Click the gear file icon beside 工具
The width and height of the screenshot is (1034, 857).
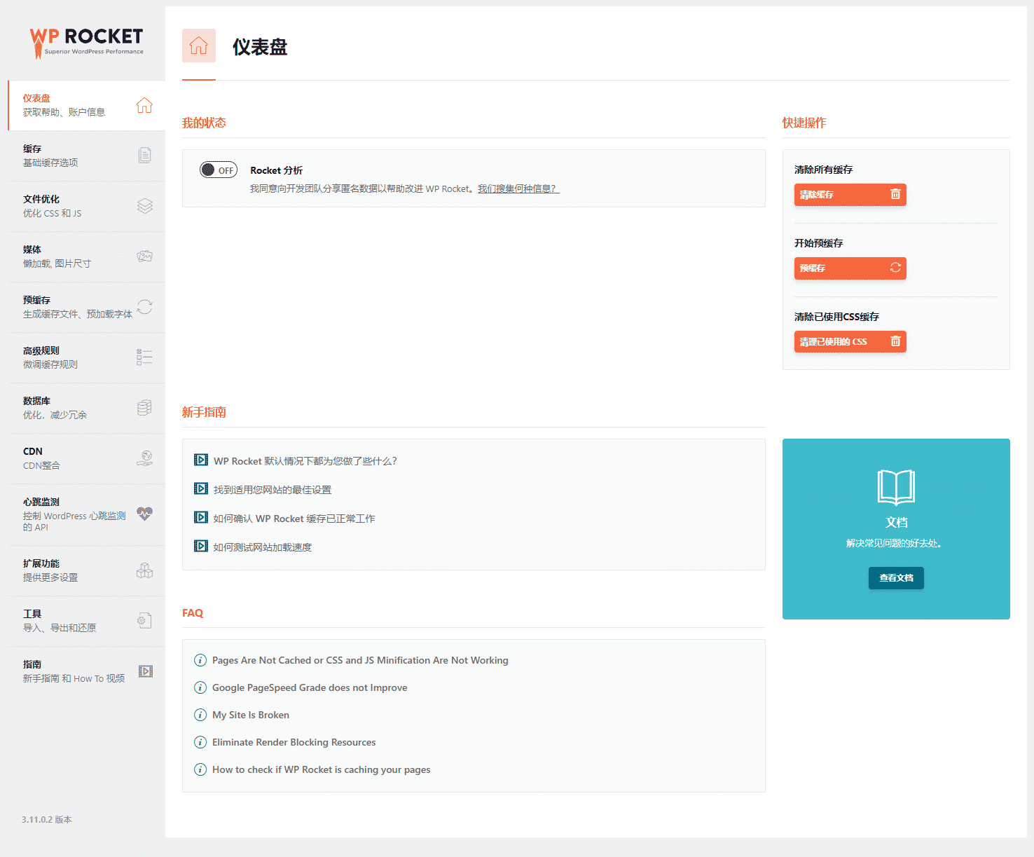[x=144, y=620]
